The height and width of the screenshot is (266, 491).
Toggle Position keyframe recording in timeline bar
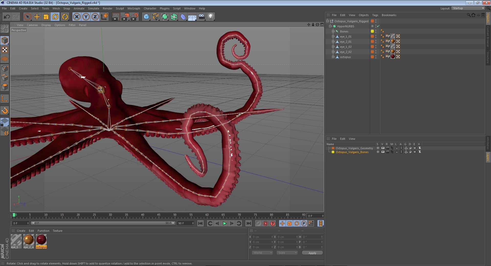click(282, 223)
